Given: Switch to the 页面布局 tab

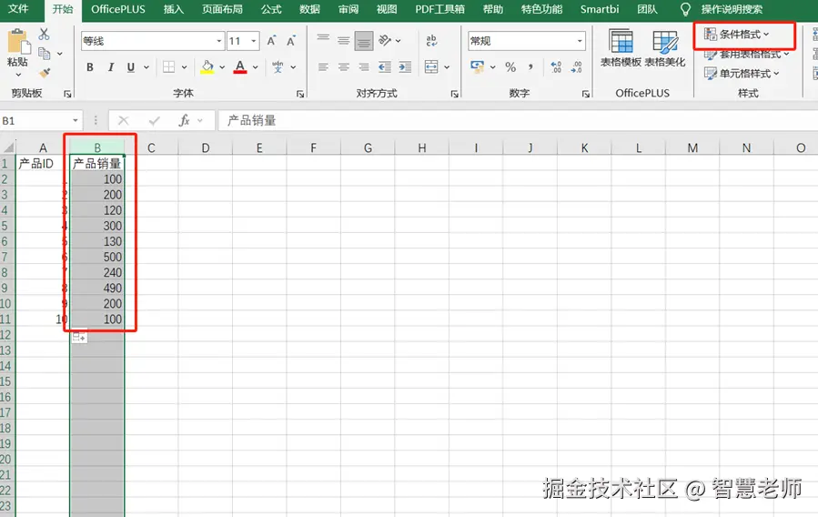Looking at the screenshot, I should pos(222,9).
